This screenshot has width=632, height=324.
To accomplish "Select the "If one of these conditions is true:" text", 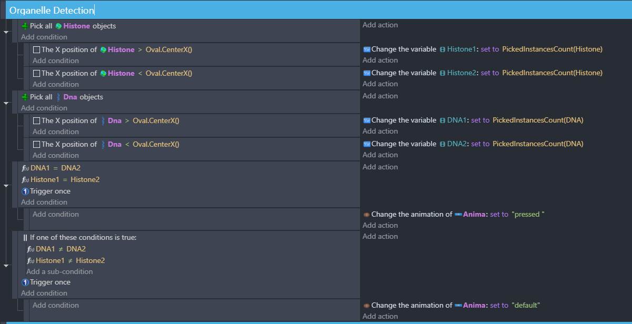I will [x=83, y=237].
